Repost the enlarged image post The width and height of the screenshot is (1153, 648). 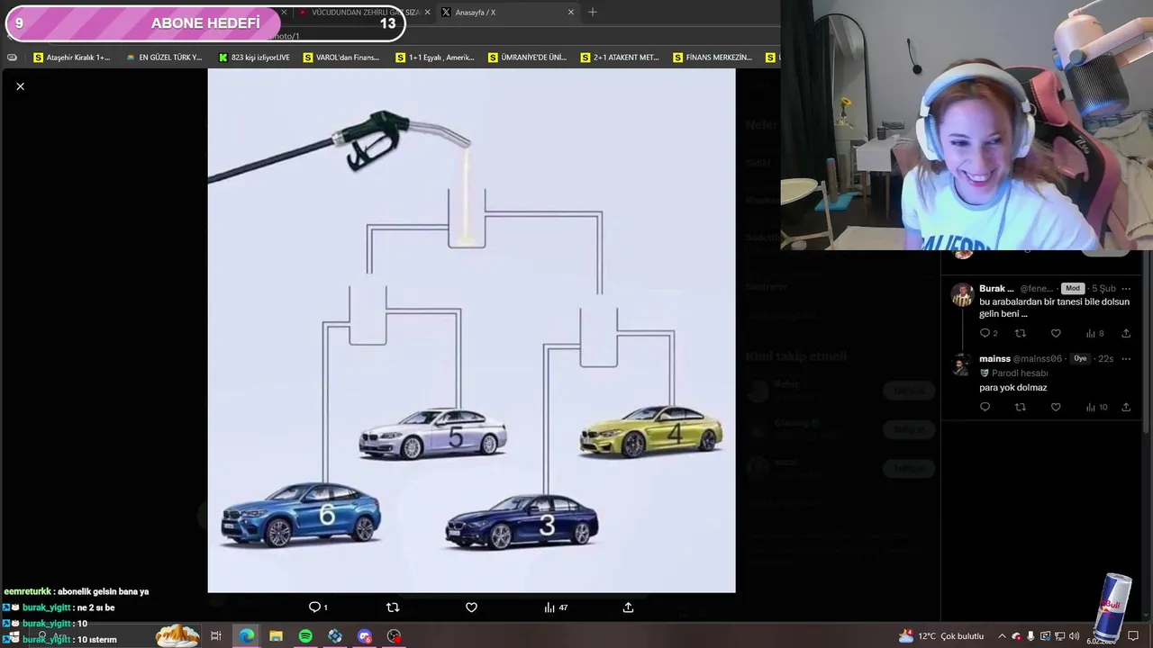pyautogui.click(x=393, y=607)
